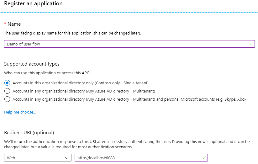The image size is (258, 164).
Task: Click label text mentioning Skype, Xbox
Action: click(130, 99)
